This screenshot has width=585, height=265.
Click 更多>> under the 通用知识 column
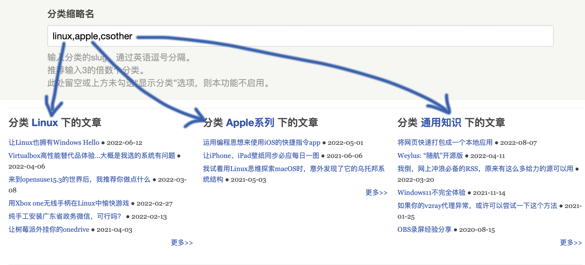[571, 242]
